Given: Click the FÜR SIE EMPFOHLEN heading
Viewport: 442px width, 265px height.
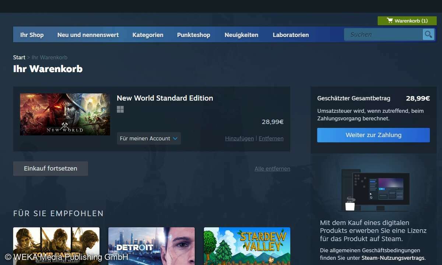Looking at the screenshot, I should [58, 213].
